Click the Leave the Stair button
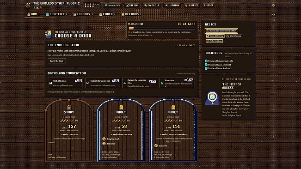The width and height of the screenshot is (301, 169). (56, 61)
